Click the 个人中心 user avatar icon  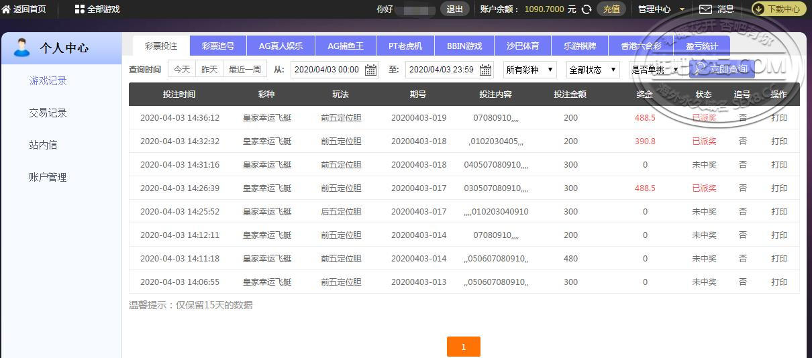pos(22,48)
